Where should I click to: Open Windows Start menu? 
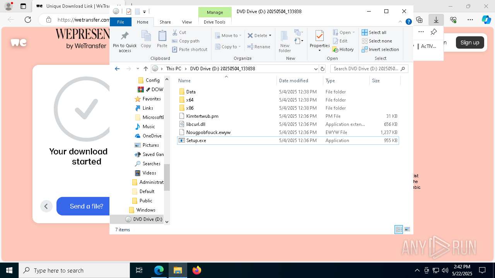[9, 270]
